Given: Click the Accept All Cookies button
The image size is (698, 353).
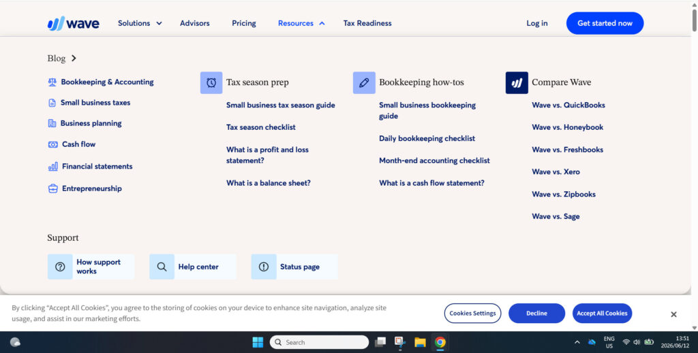Looking at the screenshot, I should [603, 314].
